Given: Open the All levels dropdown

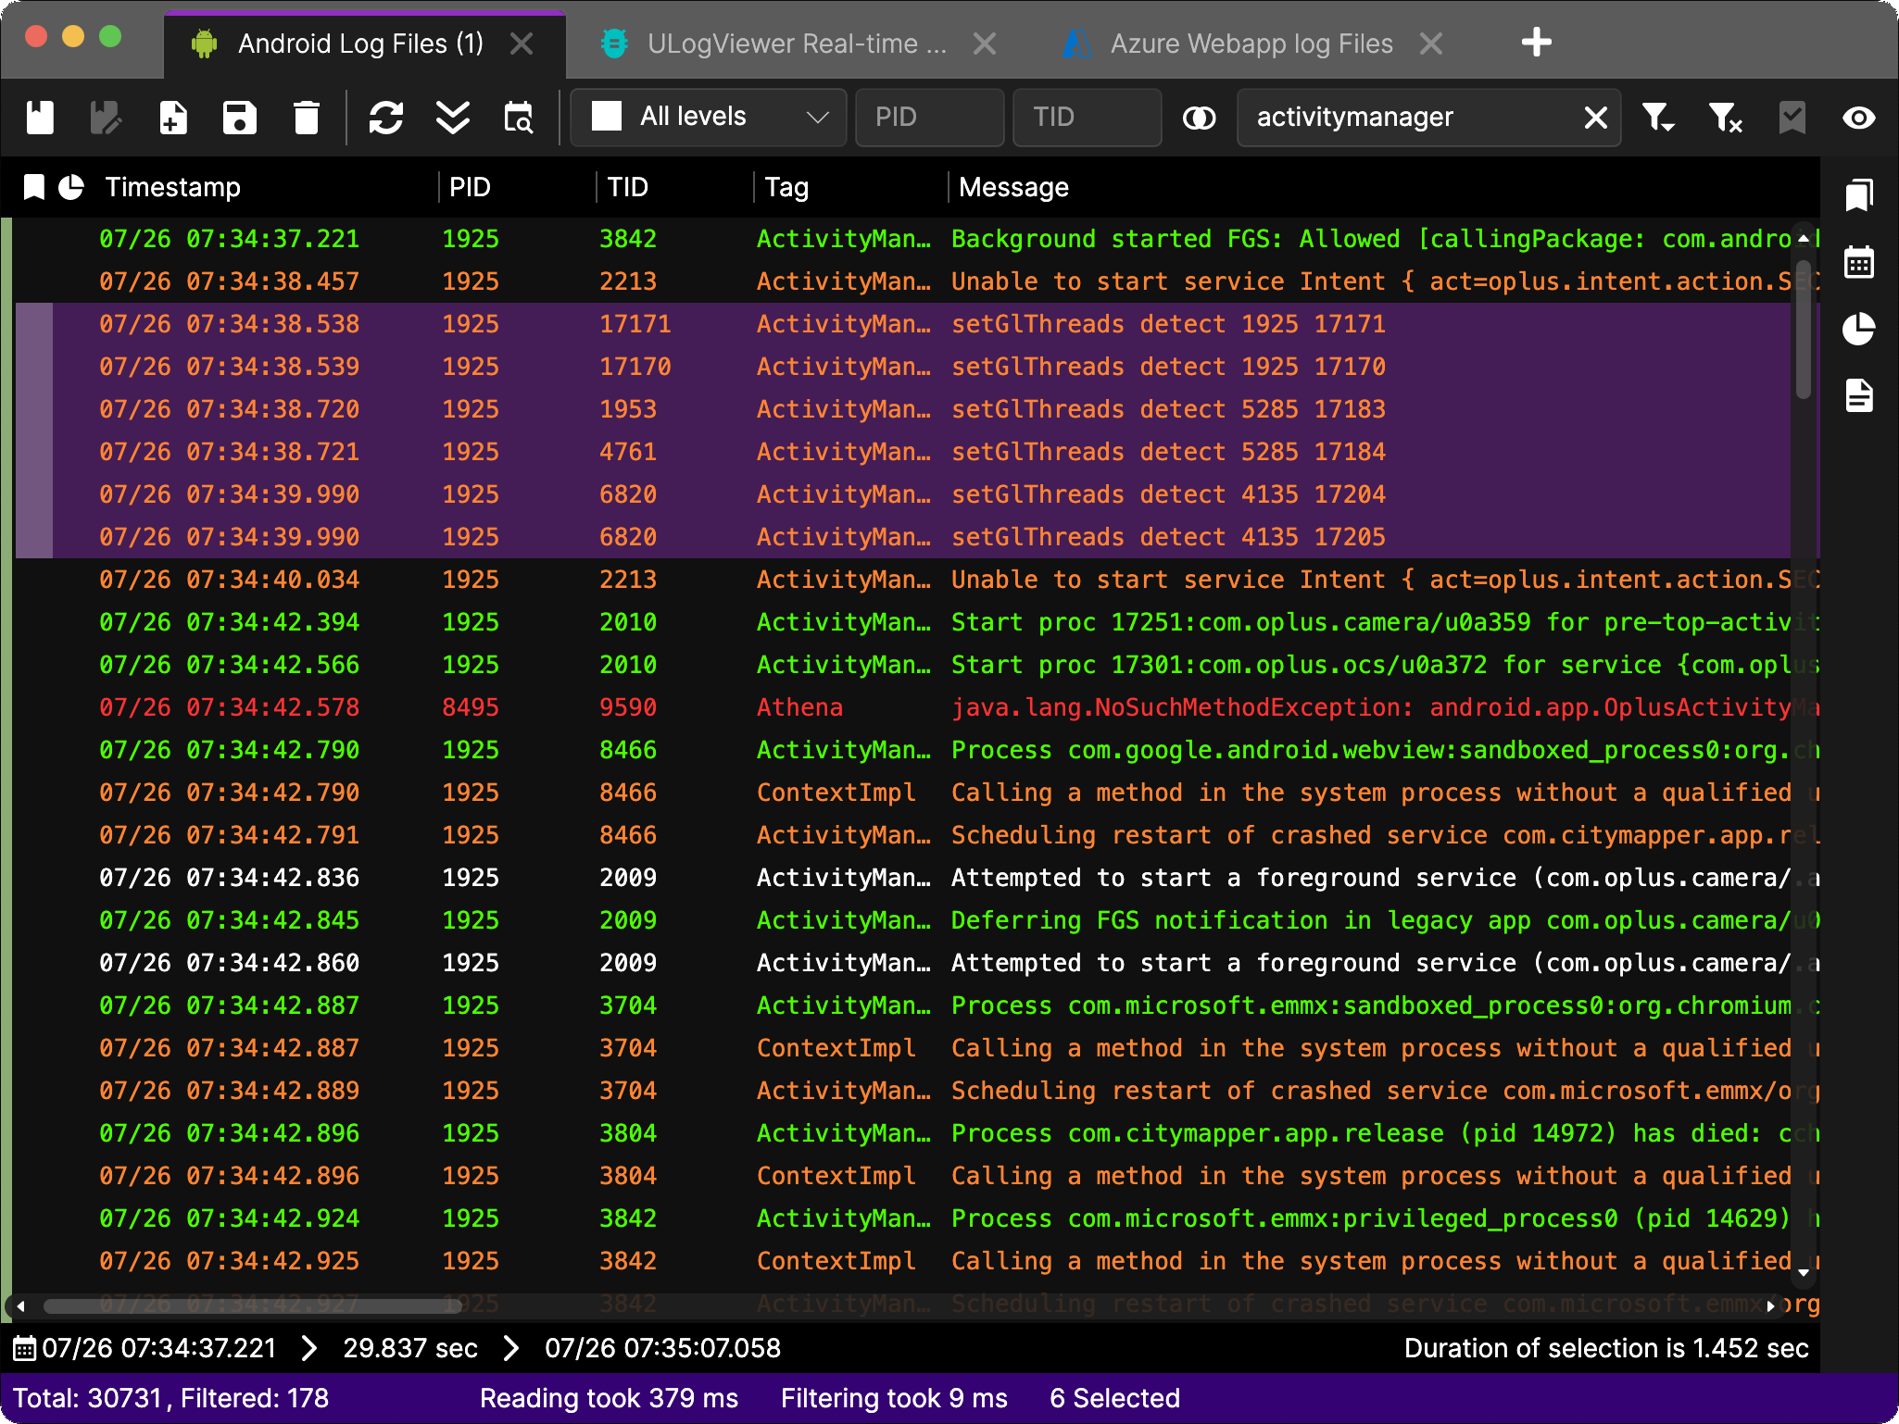Looking at the screenshot, I should (x=709, y=117).
